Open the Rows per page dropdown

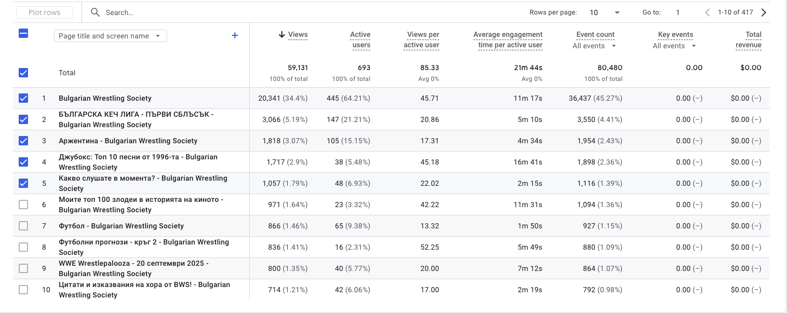605,12
